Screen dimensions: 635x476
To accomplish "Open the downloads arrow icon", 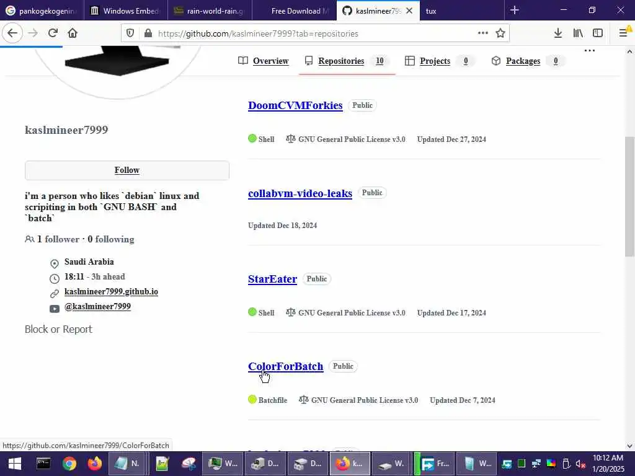I will click(x=558, y=33).
